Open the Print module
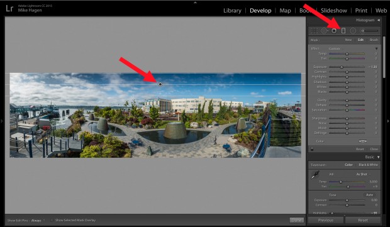 [x=361, y=11]
